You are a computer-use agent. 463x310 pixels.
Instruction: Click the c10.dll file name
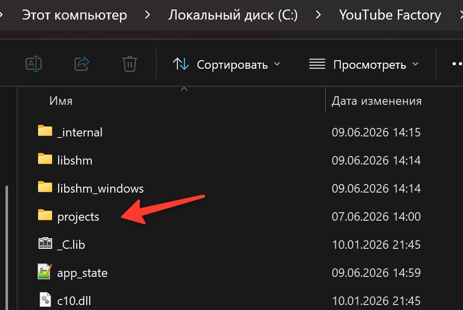[x=74, y=301]
